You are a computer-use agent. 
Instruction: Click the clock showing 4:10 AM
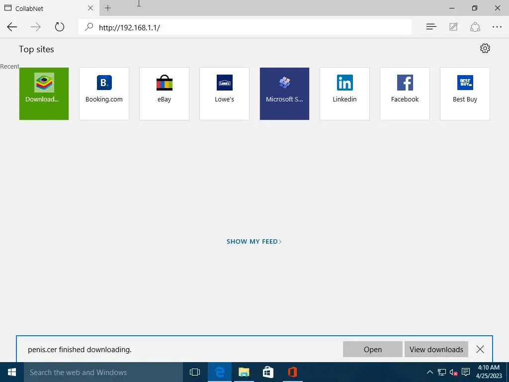pyautogui.click(x=489, y=372)
